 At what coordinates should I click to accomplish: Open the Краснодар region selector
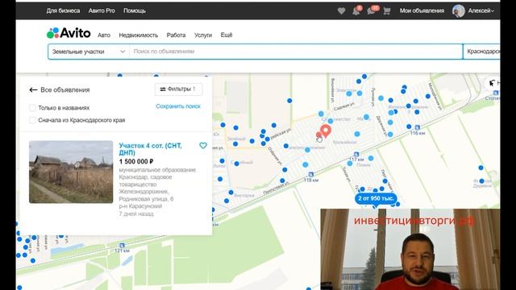[x=481, y=52]
